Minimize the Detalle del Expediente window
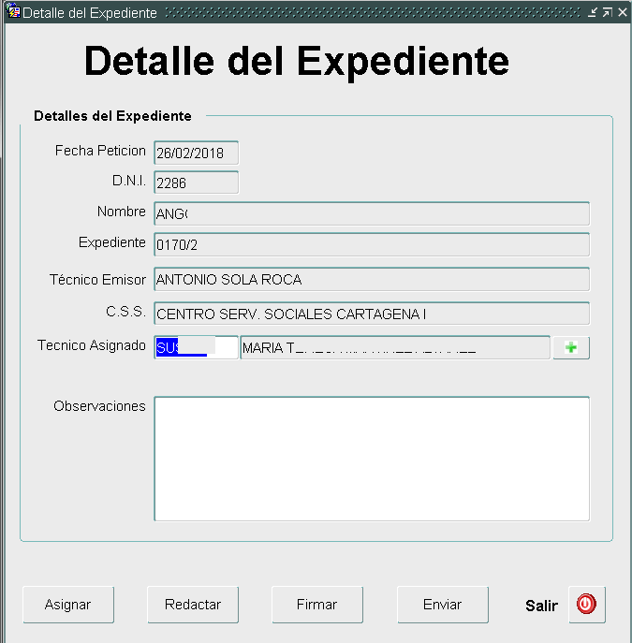 tap(593, 12)
